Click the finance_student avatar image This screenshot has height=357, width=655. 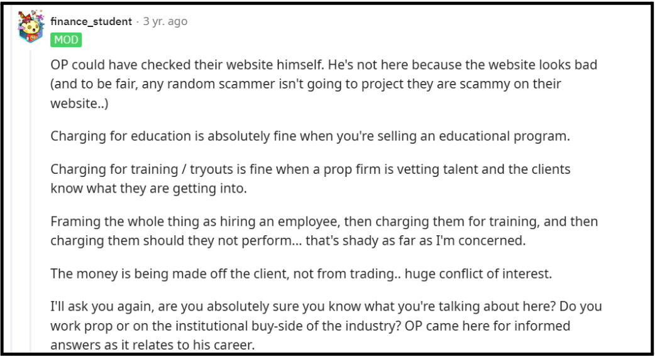point(31,26)
